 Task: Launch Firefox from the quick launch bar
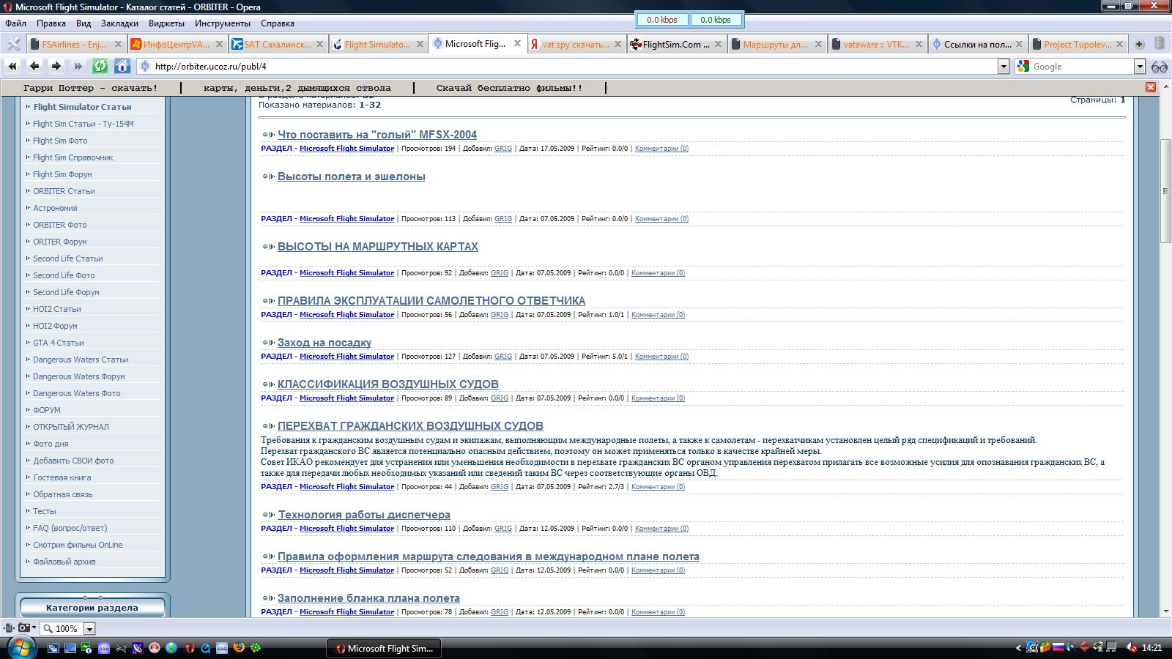pyautogui.click(x=239, y=648)
